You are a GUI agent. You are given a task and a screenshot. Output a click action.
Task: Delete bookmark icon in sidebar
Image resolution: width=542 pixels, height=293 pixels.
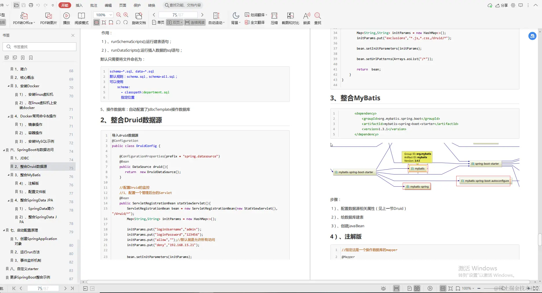click(x=31, y=58)
